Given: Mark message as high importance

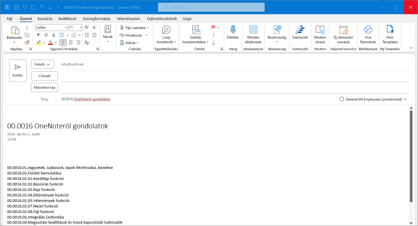Looking at the screenshot, I should click(x=213, y=35).
